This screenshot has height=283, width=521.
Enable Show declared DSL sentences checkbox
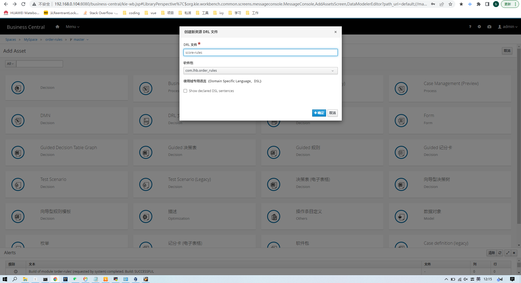[x=185, y=91]
